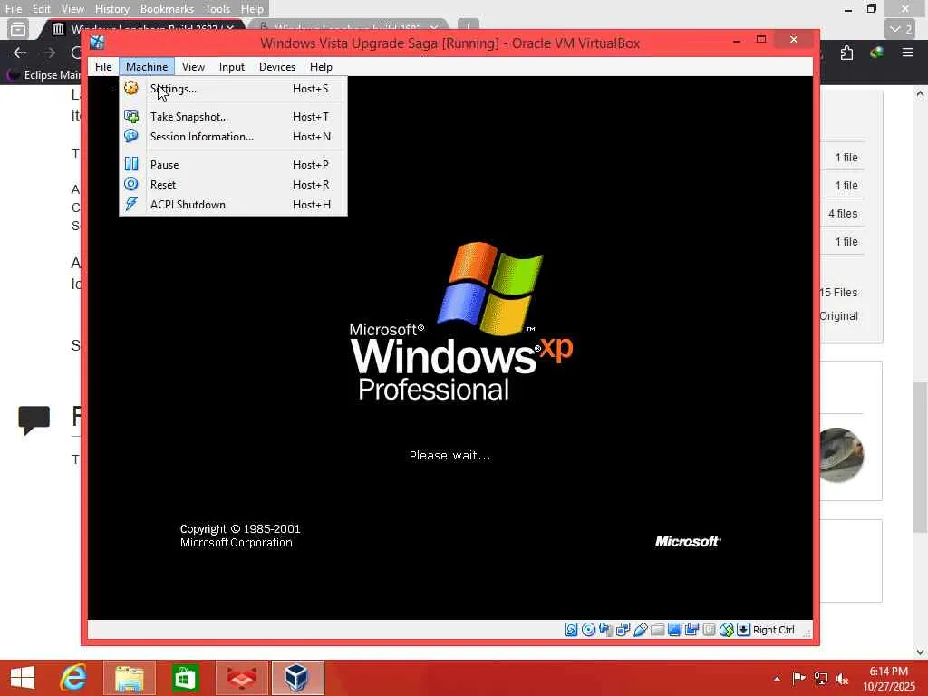Open the browser hamburger menu
The height and width of the screenshot is (696, 928).
[x=908, y=53]
